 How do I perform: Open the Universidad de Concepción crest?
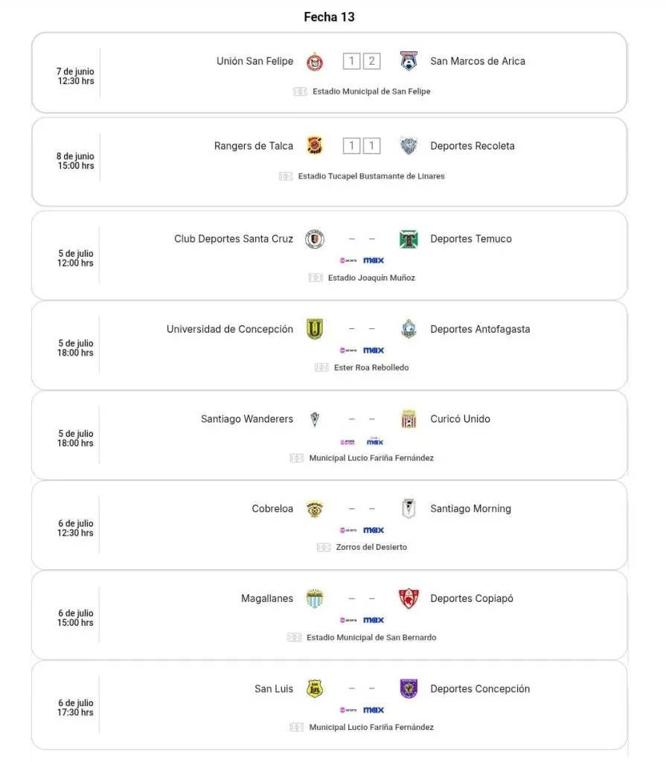click(315, 330)
